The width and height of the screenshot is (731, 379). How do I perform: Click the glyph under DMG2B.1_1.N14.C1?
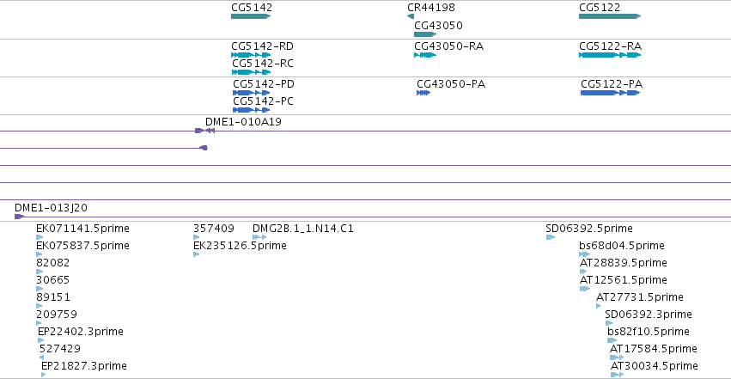coord(259,237)
